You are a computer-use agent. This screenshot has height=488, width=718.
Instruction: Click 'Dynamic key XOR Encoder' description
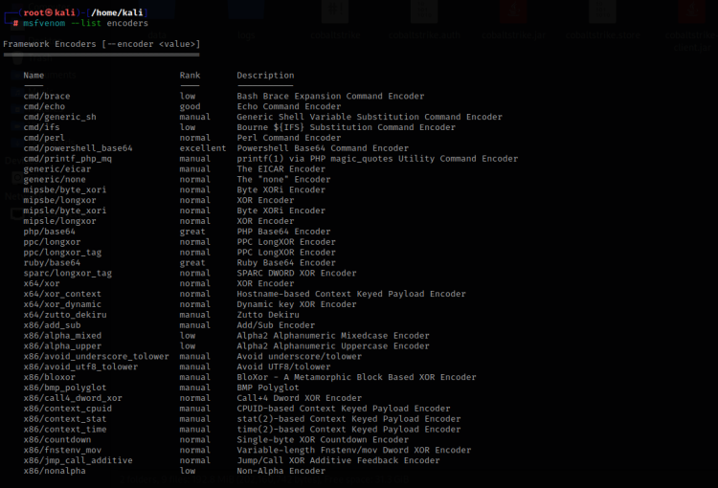(297, 304)
